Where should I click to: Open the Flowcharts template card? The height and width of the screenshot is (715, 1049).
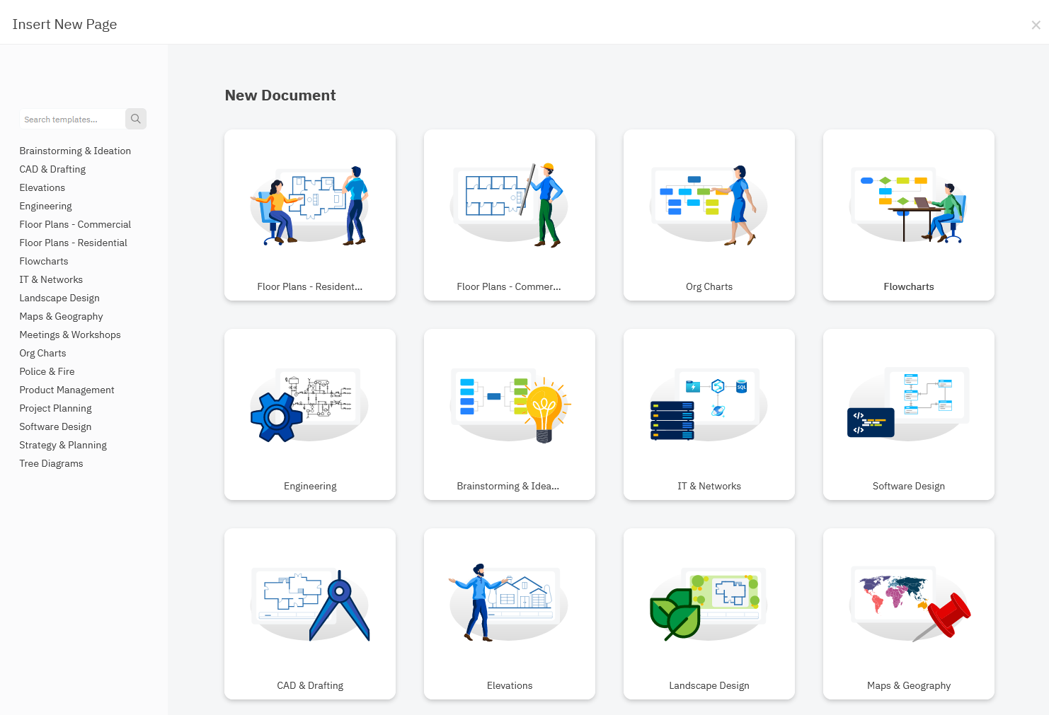(909, 215)
